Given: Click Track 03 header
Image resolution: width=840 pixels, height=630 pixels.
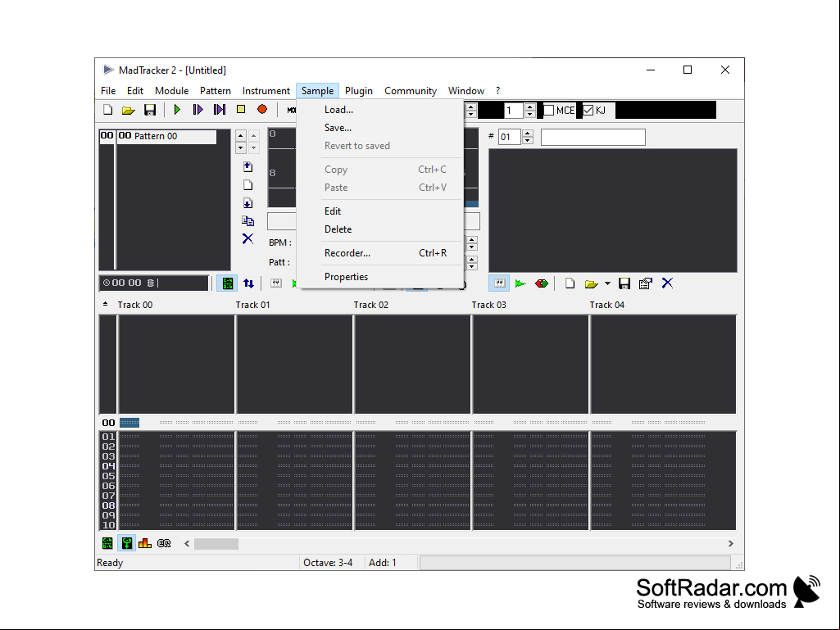Looking at the screenshot, I should 488,305.
